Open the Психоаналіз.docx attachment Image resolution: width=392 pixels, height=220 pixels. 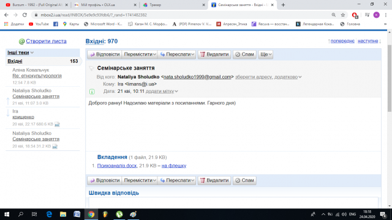[x=117, y=166]
